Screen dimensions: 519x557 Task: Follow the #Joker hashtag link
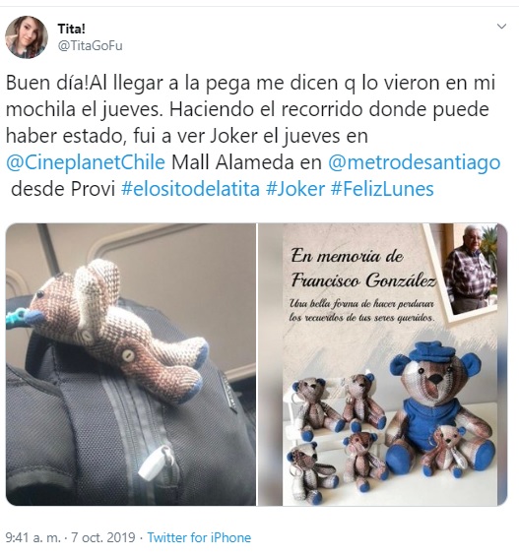pyautogui.click(x=295, y=189)
